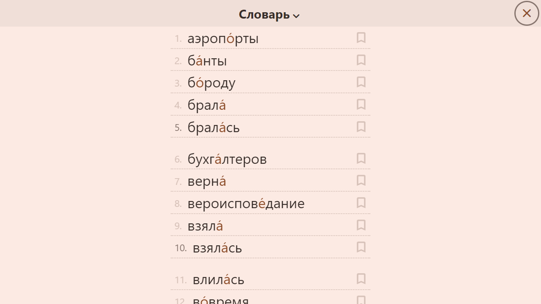Bookmark the word бухга́лтеров

coord(361,158)
